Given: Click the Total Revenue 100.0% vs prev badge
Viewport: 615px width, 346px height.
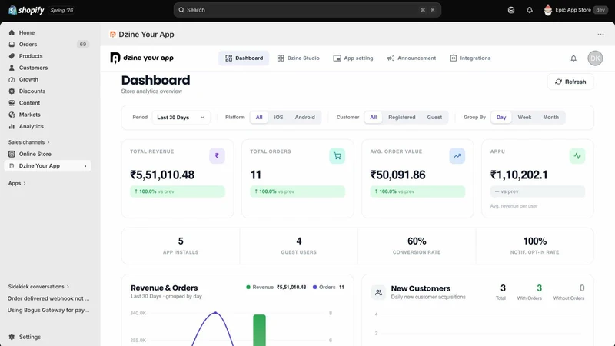Looking at the screenshot, I should 178,191.
